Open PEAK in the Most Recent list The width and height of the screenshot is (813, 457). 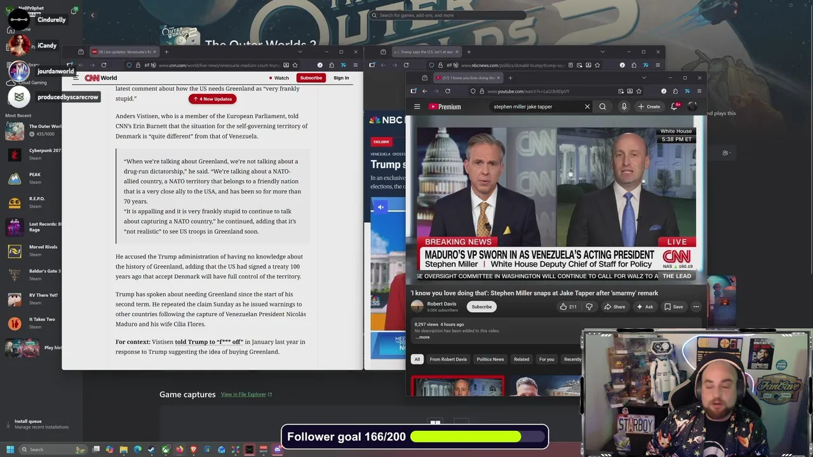[34, 178]
